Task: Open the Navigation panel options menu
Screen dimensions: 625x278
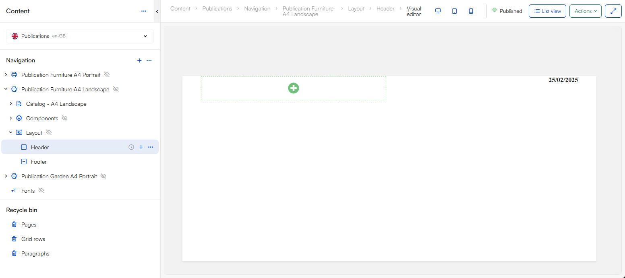Action: point(149,60)
